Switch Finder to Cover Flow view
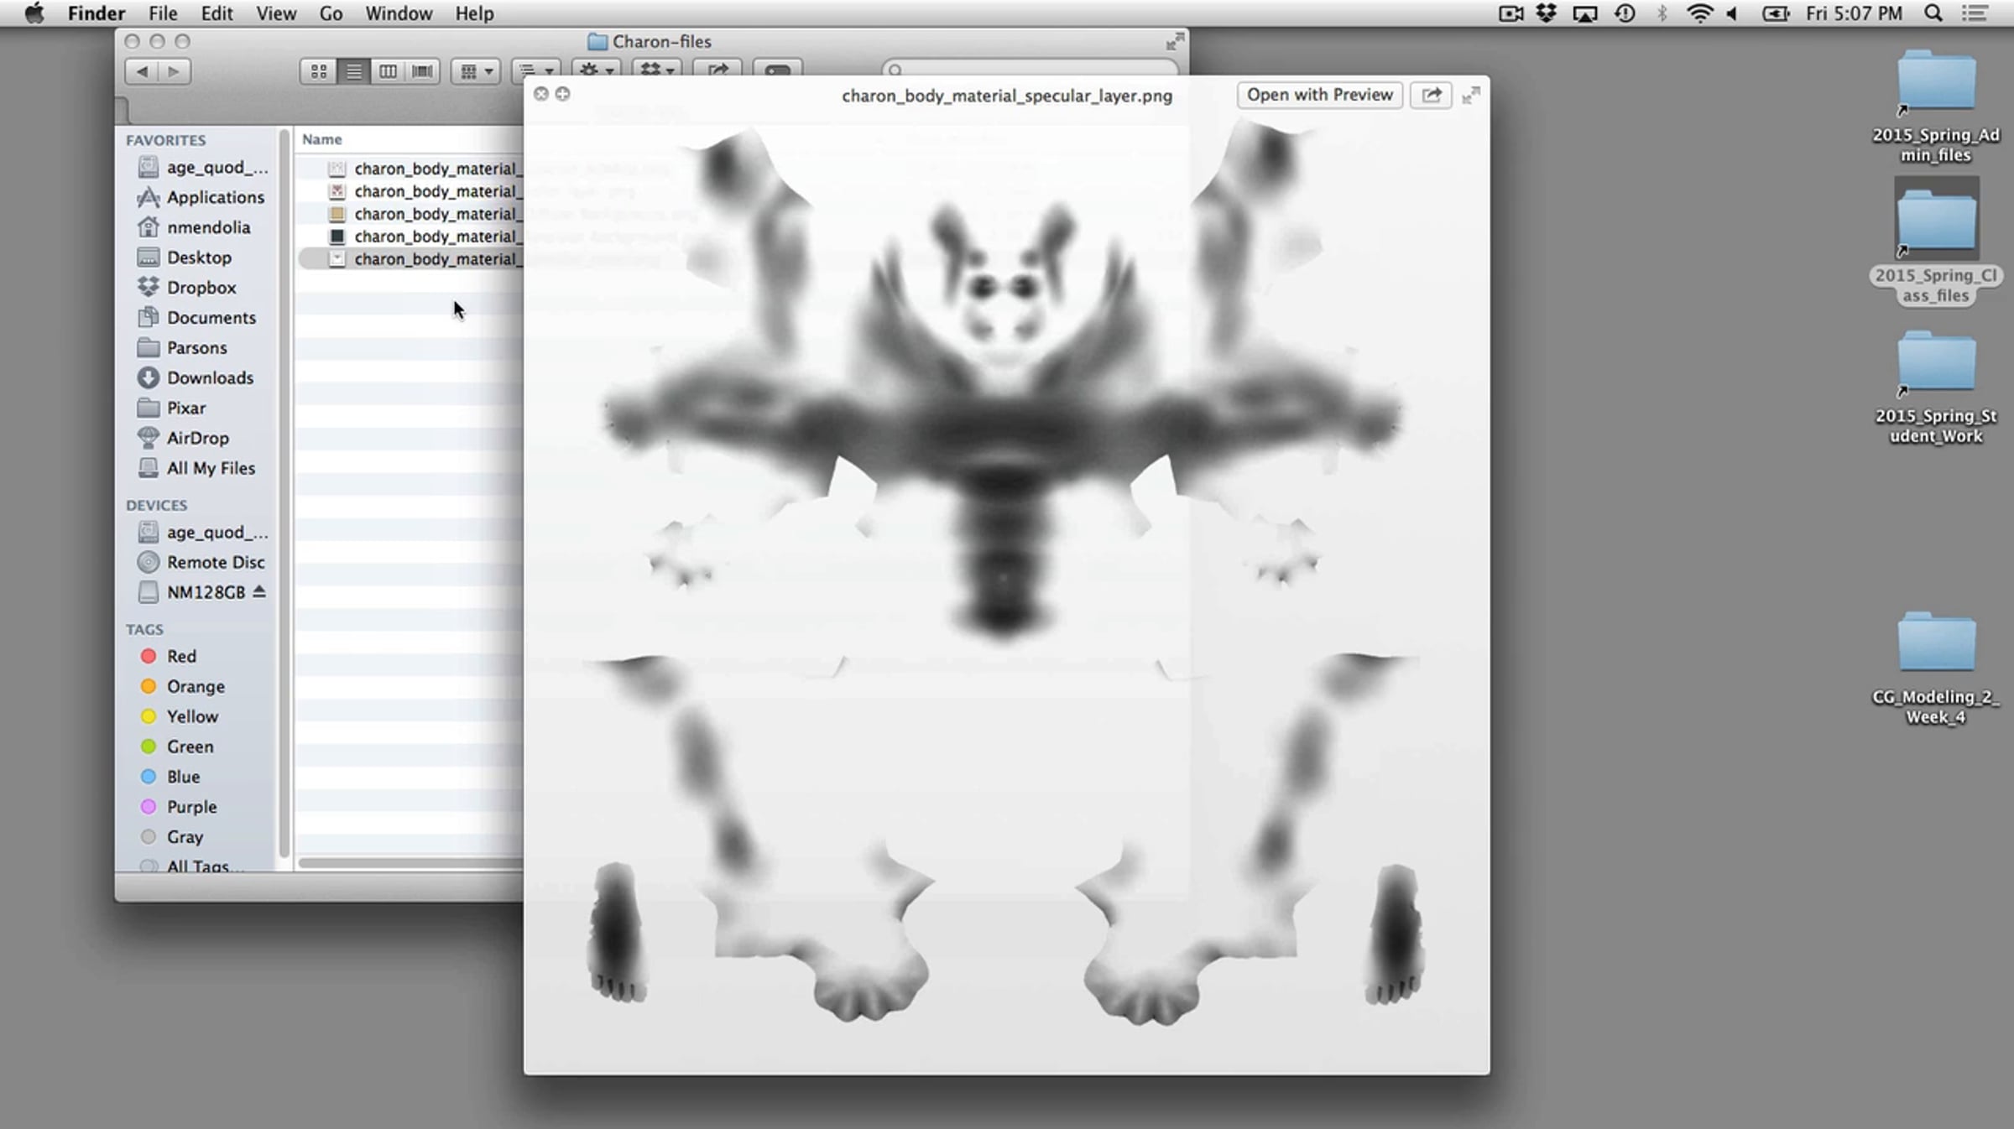This screenshot has height=1129, width=2014. tap(423, 71)
